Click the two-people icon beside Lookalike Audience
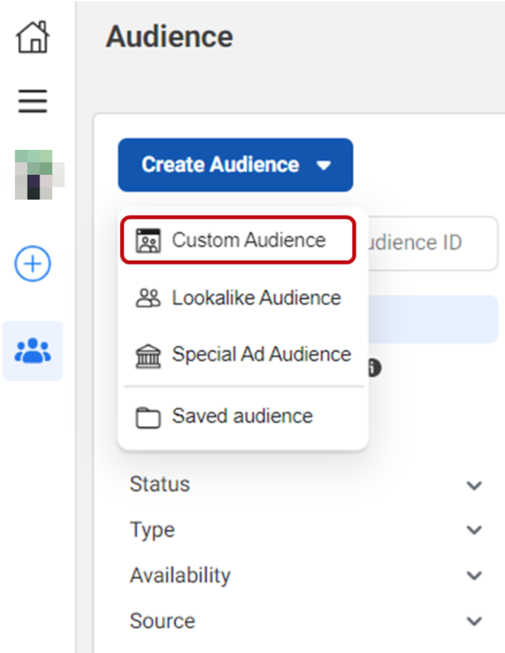 (x=149, y=298)
